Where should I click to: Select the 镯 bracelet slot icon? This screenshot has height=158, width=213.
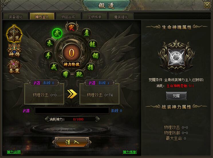click(96, 56)
